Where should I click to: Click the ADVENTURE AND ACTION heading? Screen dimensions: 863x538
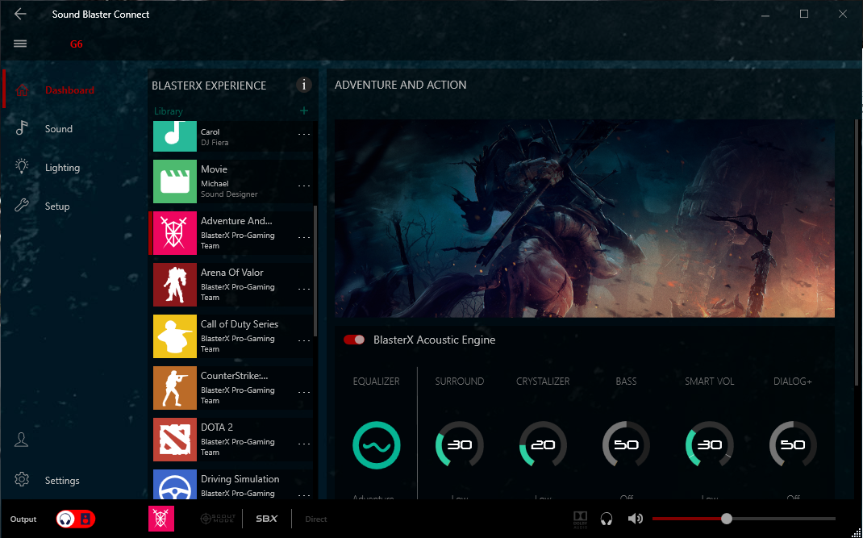point(401,85)
